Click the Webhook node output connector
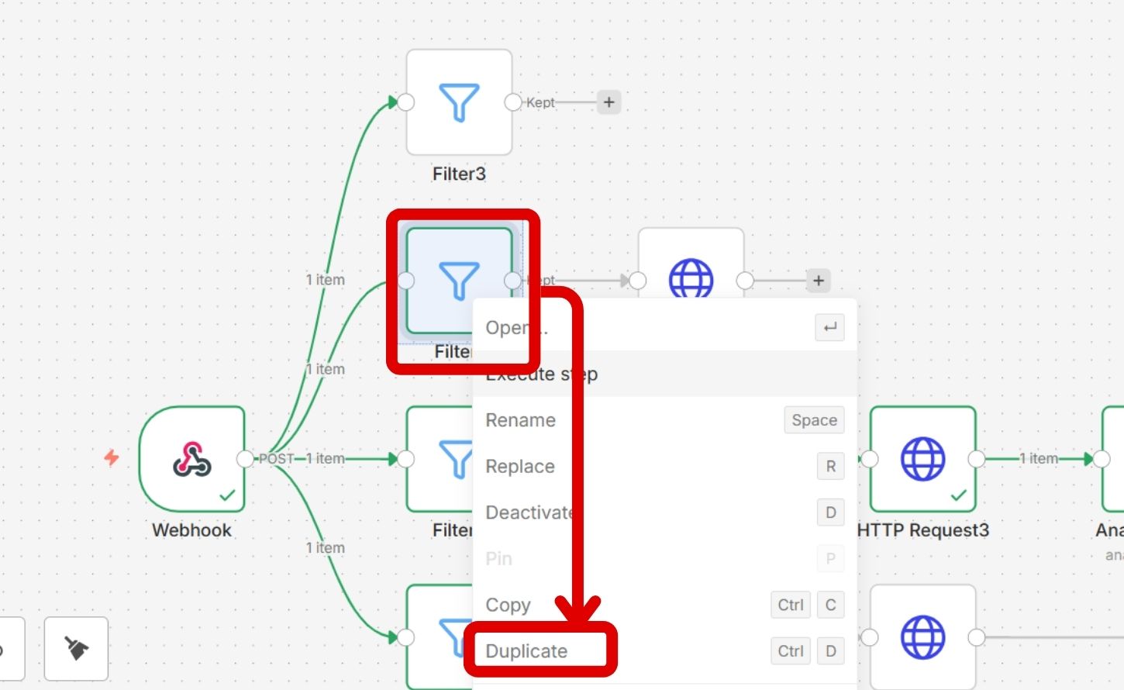 tap(245, 459)
